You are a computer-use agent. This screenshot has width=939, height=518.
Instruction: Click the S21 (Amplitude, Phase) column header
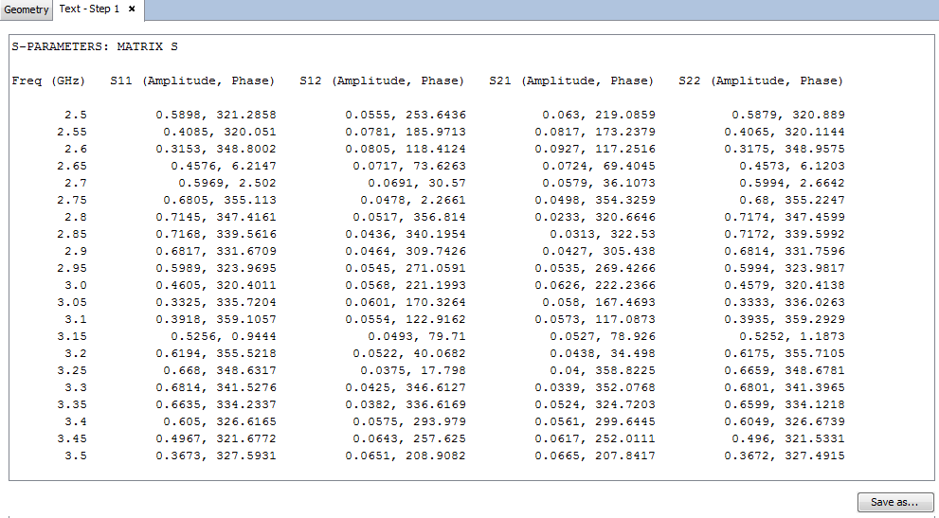[x=571, y=80]
